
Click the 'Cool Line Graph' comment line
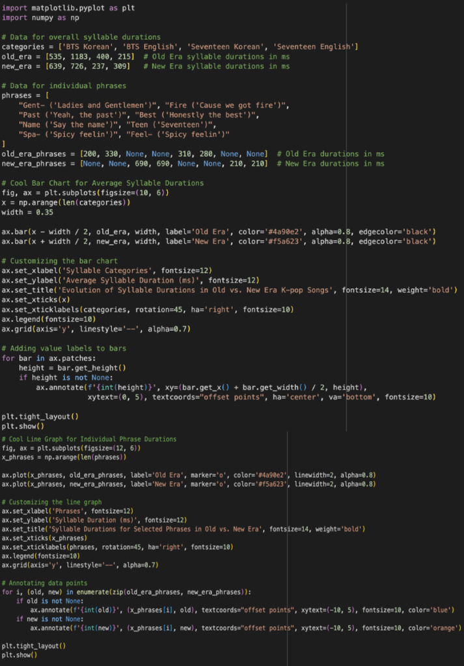(x=89, y=439)
